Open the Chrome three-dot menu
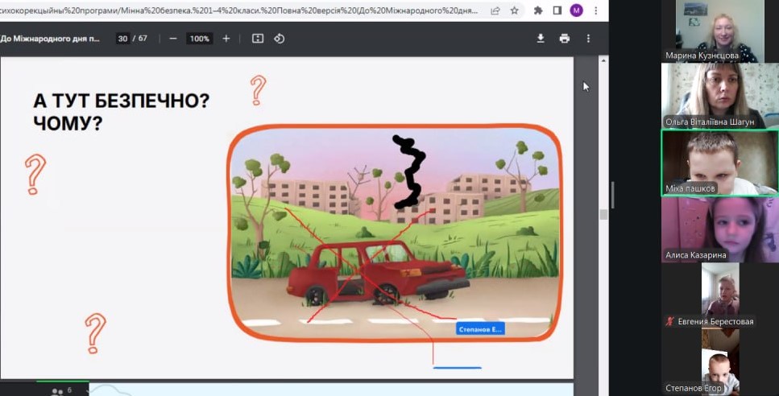This screenshot has width=779, height=396. tap(596, 10)
